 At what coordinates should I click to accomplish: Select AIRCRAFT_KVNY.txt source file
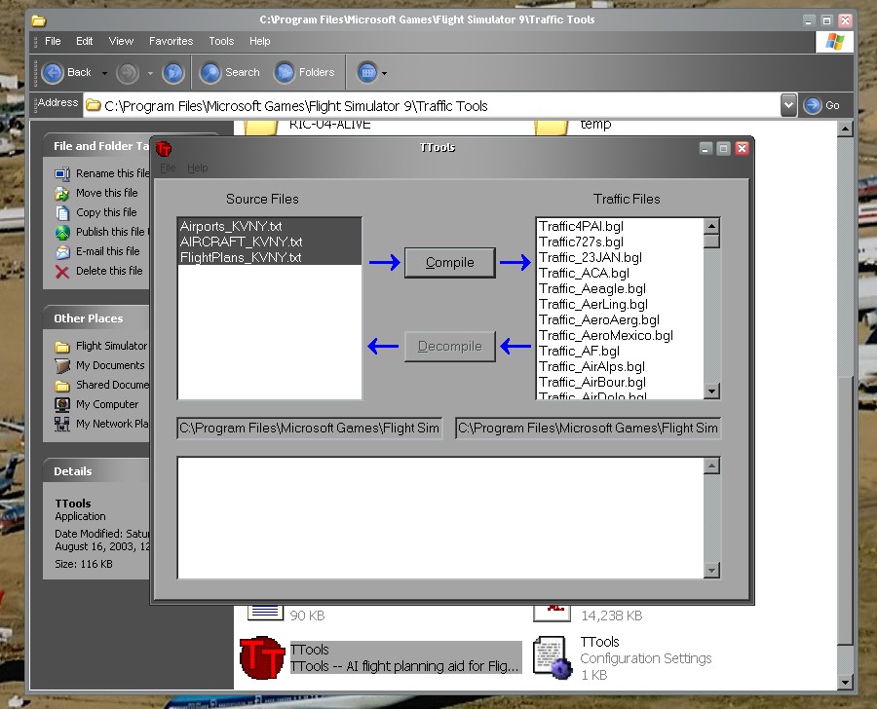coord(269,242)
